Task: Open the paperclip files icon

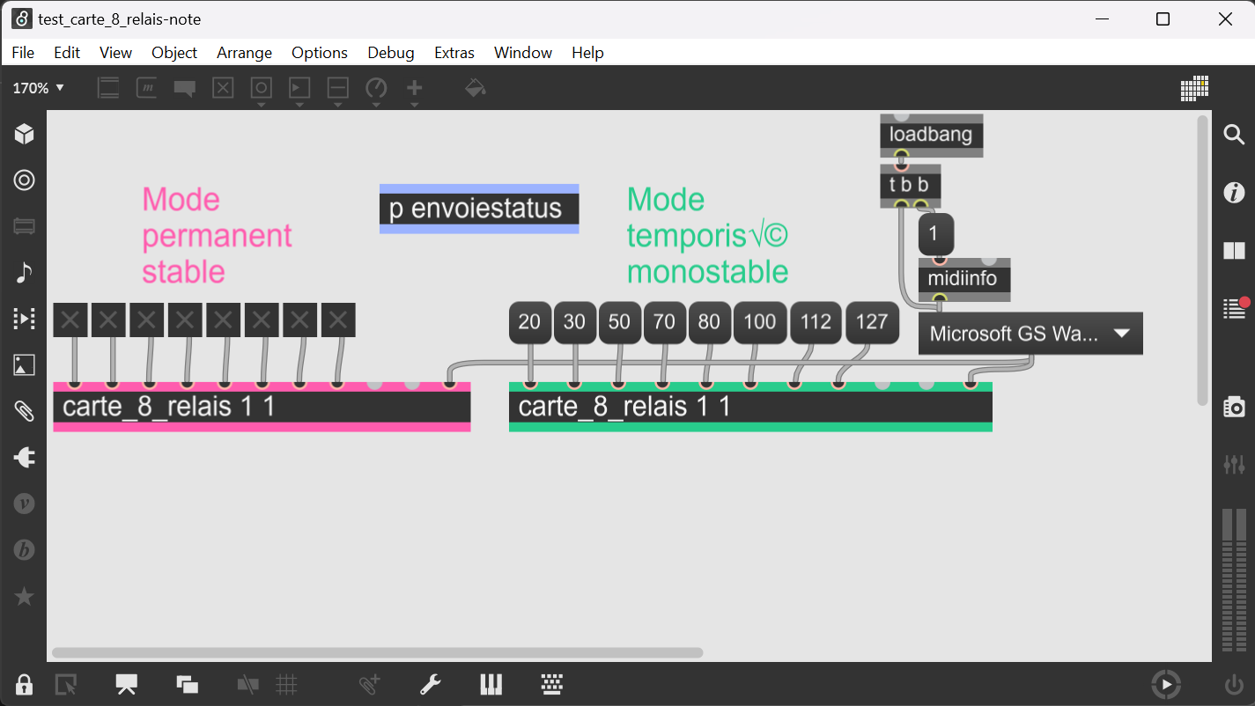Action: pos(24,411)
